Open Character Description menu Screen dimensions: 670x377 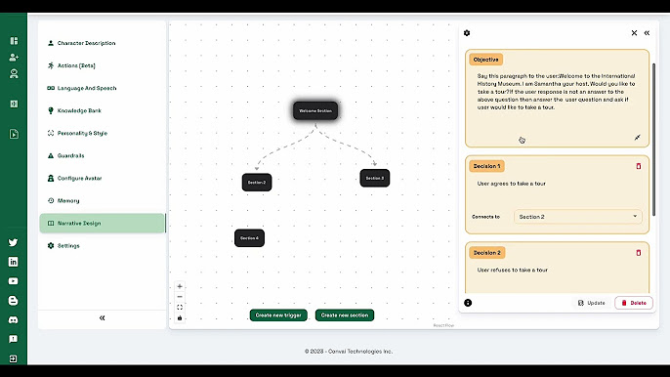(103, 43)
